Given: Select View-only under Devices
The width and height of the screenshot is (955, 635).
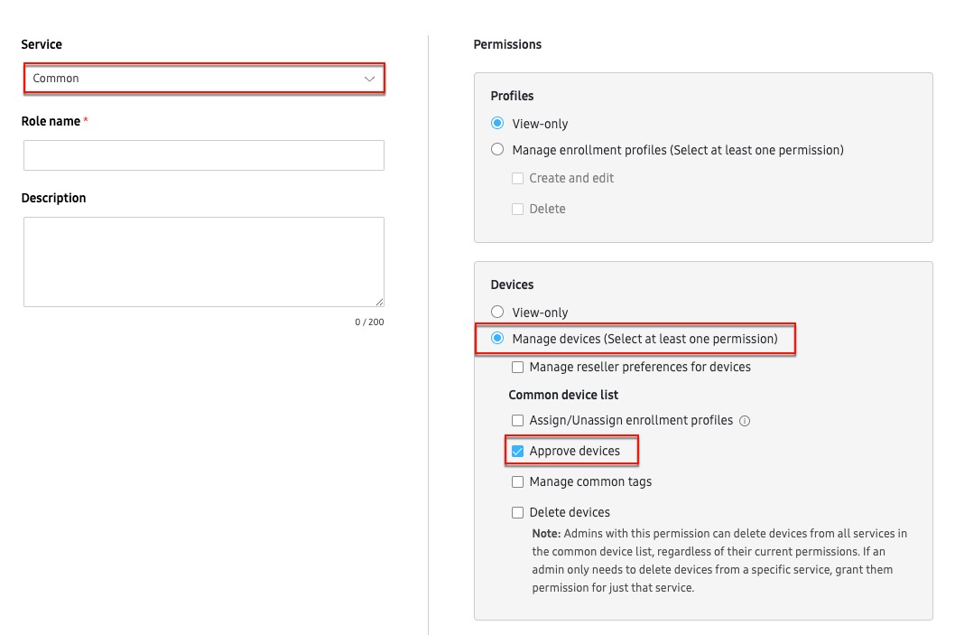Looking at the screenshot, I should [497, 312].
